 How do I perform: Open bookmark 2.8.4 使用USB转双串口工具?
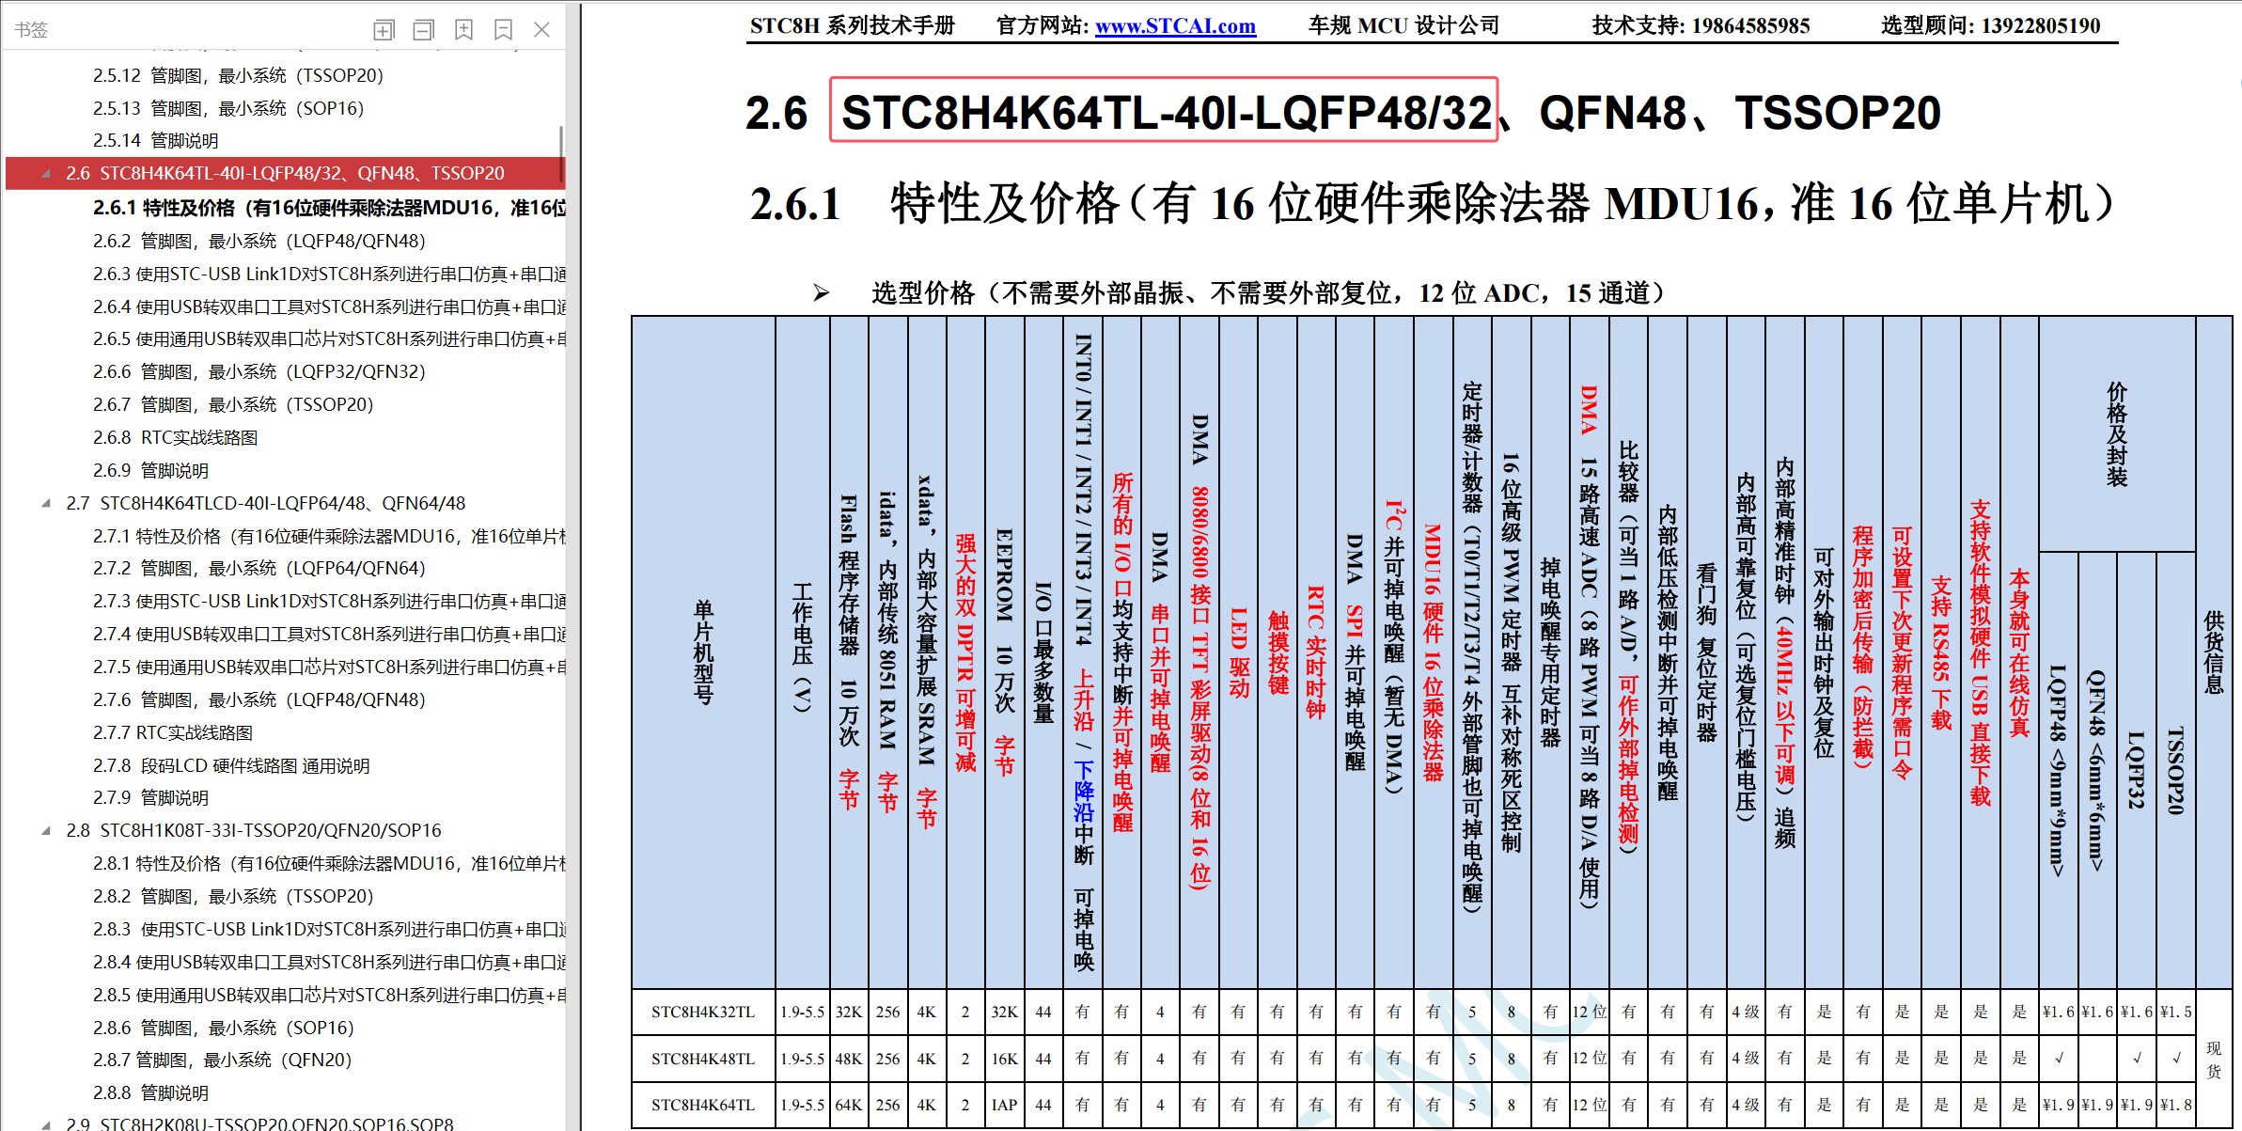pos(329,963)
